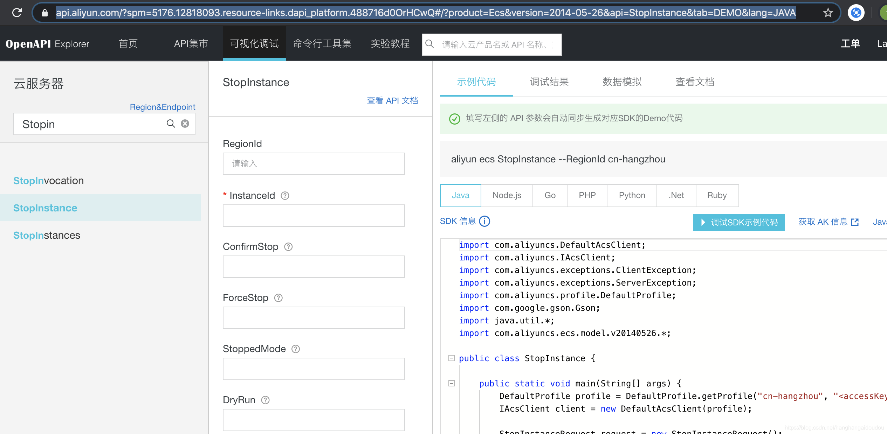887x434 pixels.
Task: Click the 调试SDK示例代码 button
Action: (738, 222)
